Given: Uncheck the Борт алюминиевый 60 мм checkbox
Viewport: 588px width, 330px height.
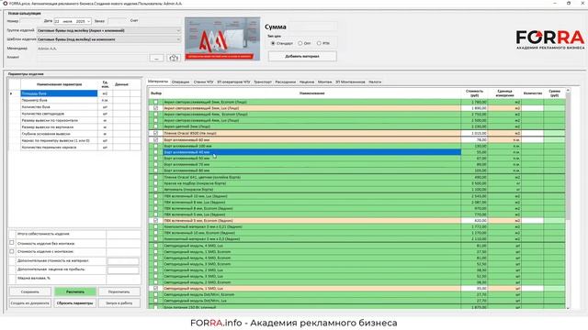Looking at the screenshot, I should (x=155, y=140).
